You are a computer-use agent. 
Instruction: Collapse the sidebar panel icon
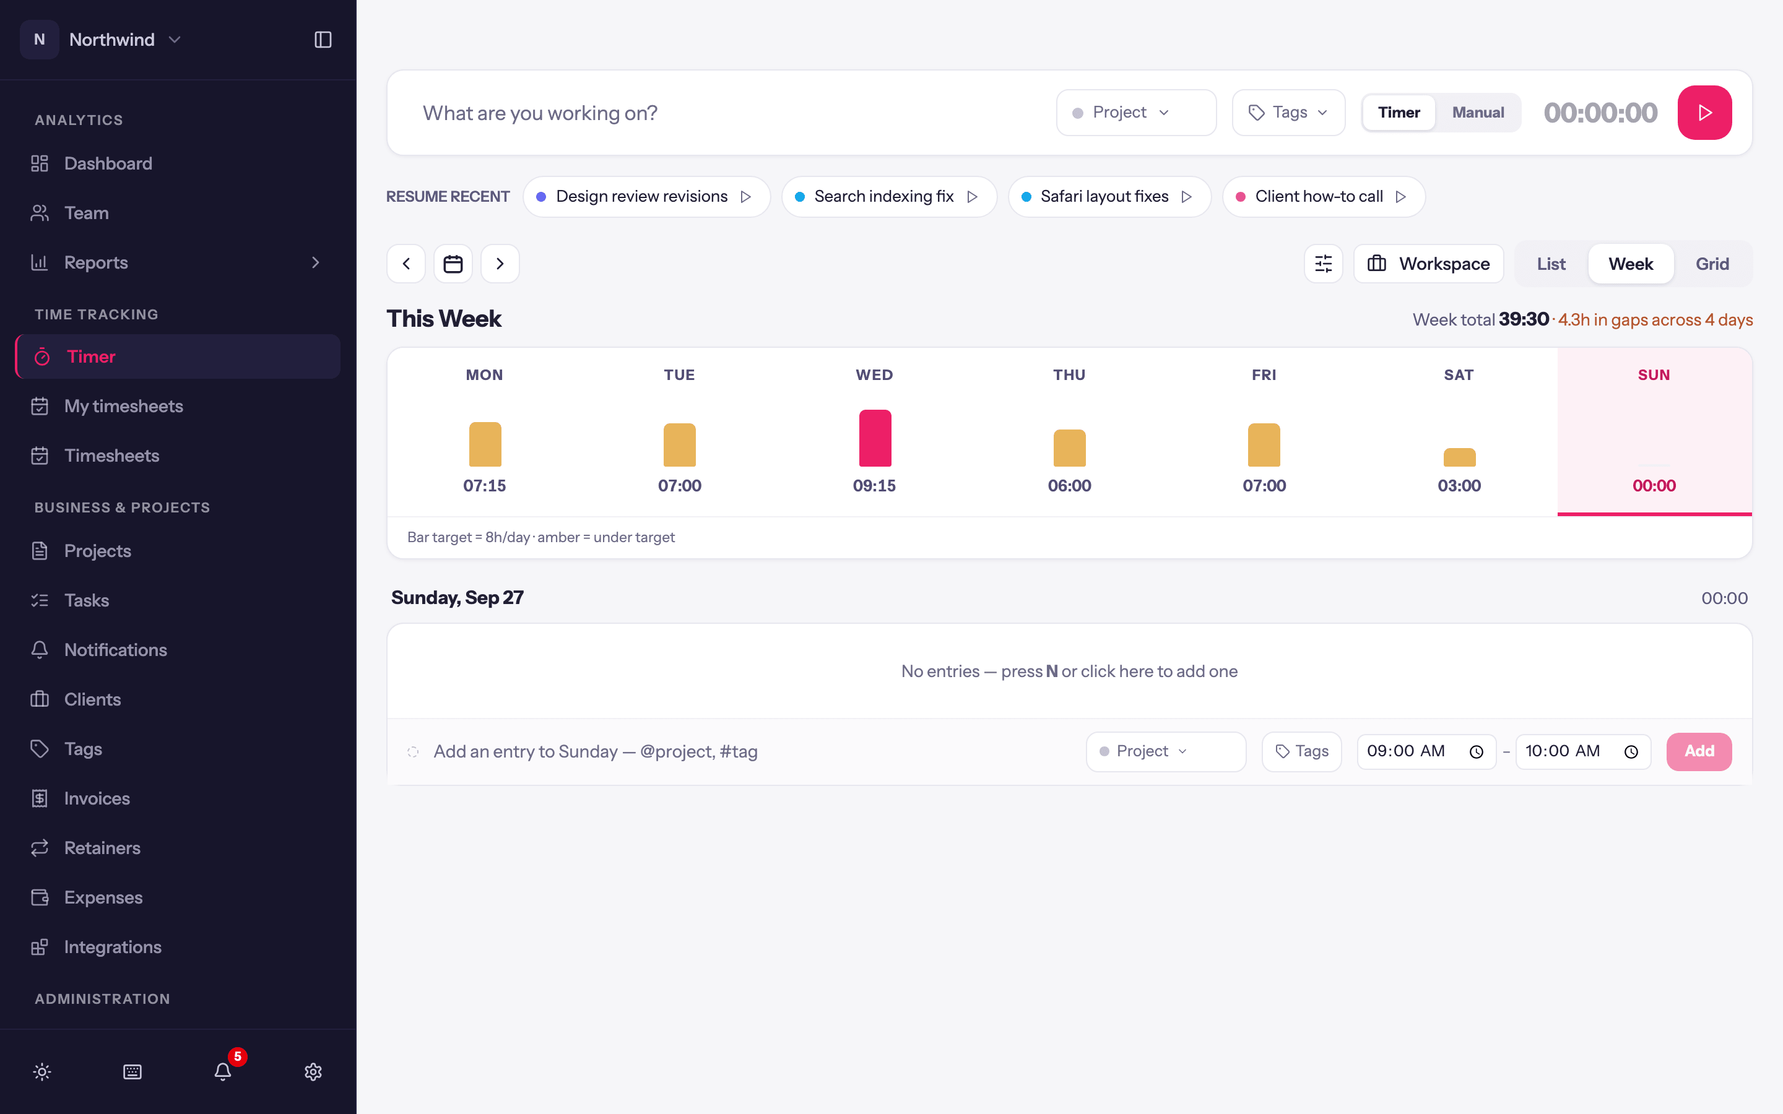coord(323,40)
